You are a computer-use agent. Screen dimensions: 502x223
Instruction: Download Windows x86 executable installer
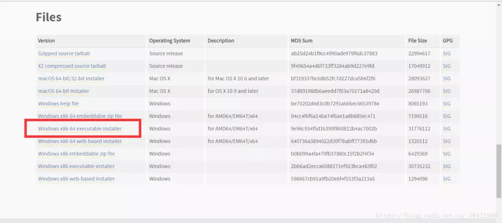[76, 166]
